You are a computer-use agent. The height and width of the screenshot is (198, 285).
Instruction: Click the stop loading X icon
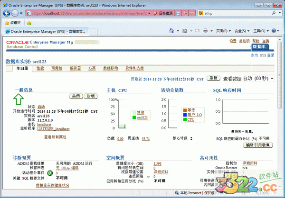pos(192,13)
